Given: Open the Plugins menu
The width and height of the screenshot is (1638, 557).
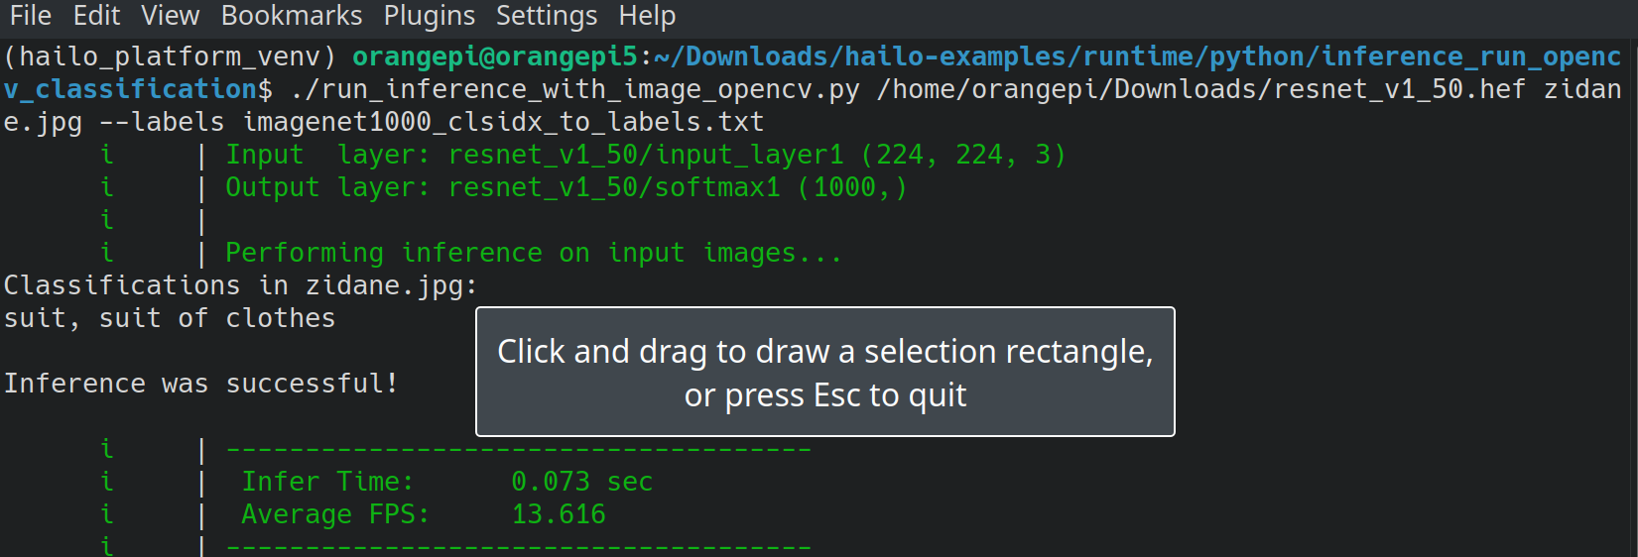Looking at the screenshot, I should 429,16.
